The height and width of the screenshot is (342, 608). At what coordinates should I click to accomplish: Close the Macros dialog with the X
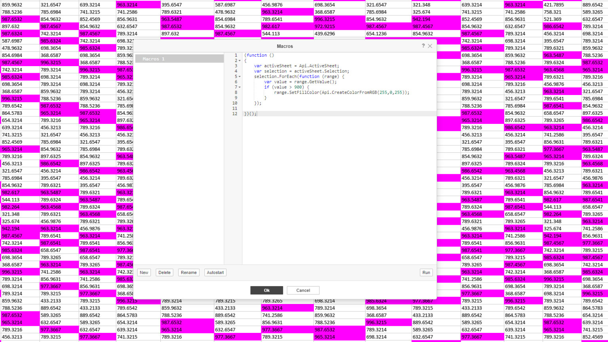[x=431, y=46]
